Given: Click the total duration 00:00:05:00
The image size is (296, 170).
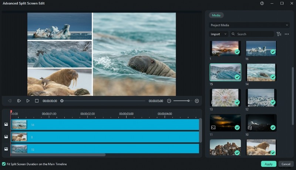Looking at the screenshot, I should [156, 101].
